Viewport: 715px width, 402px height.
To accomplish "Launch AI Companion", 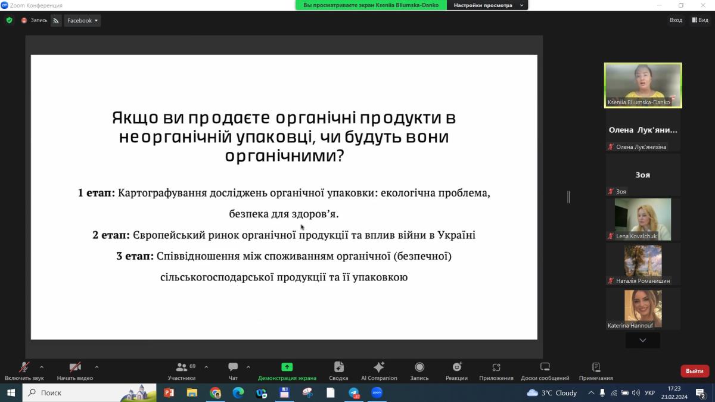I will 379,371.
